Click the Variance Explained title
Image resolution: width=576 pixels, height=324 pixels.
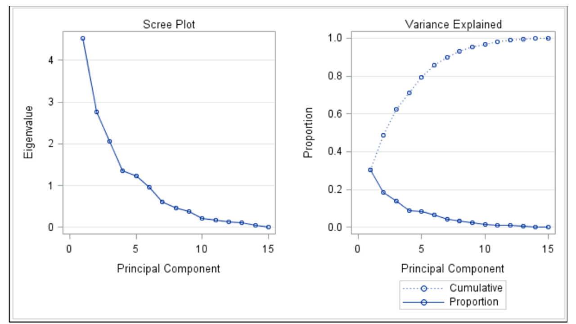[453, 24]
